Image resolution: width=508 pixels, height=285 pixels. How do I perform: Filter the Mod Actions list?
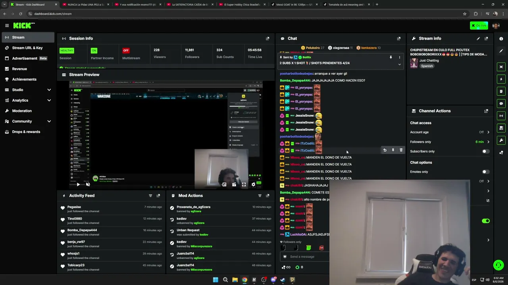(x=260, y=196)
